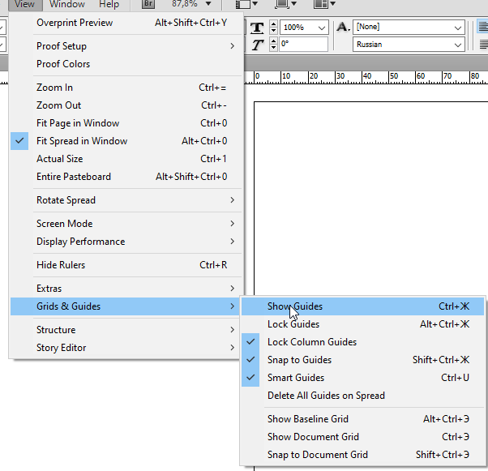Select Proof Colors
488x471 pixels.
point(126,64)
